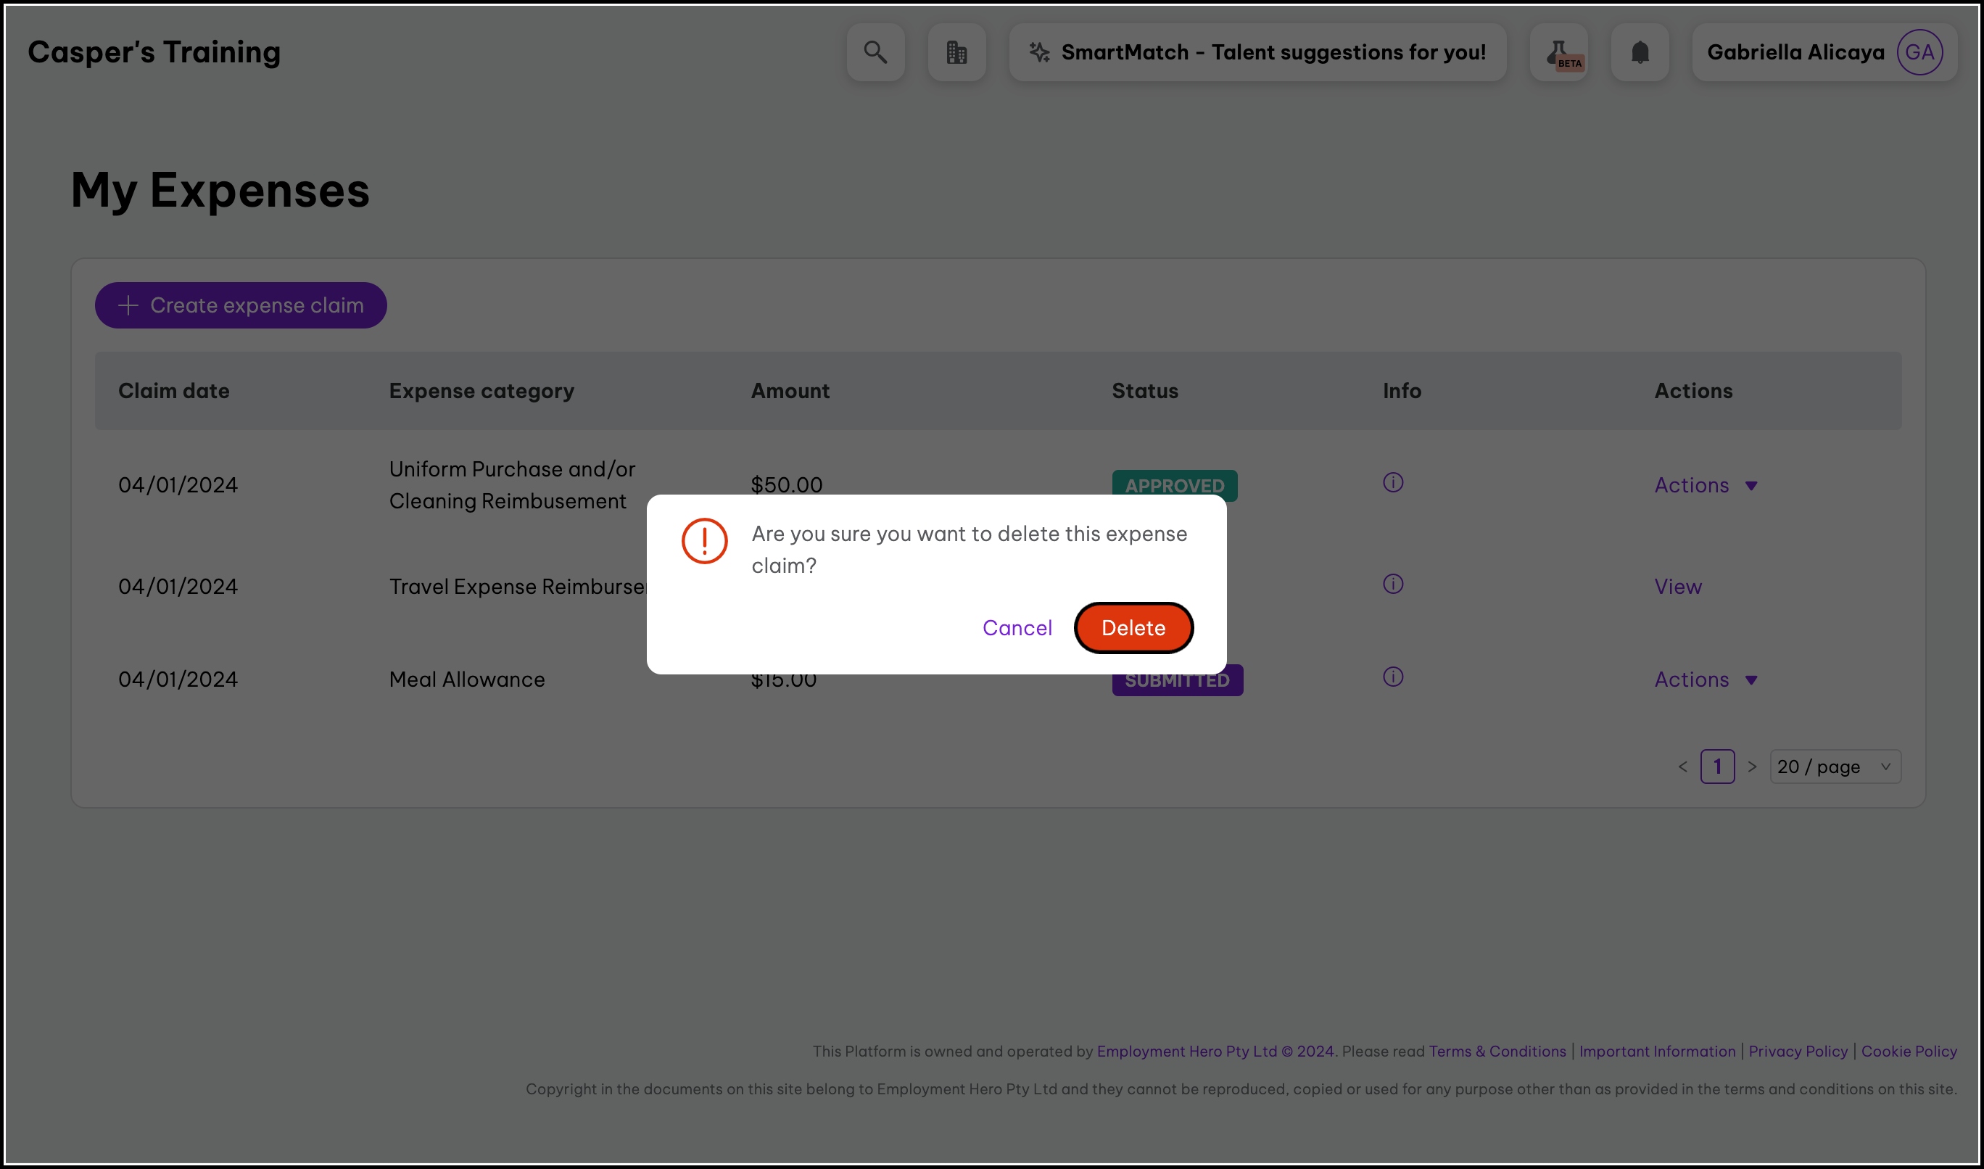Cancel the delete confirmation dialog
Viewport: 1984px width, 1169px height.
(1016, 628)
